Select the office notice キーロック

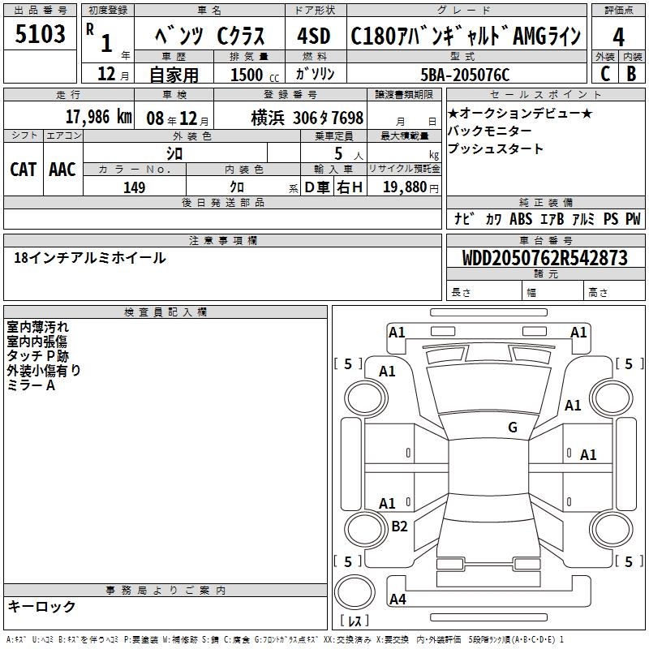41,606
